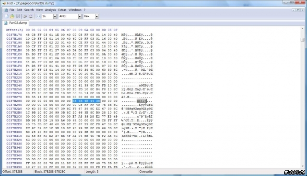This screenshot has width=307, height=176.
Task: Open the ANSI charset dropdown
Action: (x=80, y=16)
